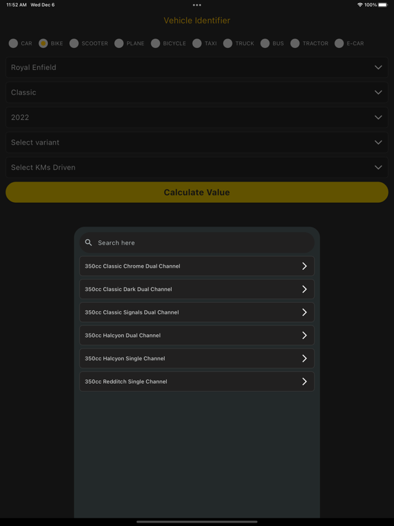Select the BUS radio button

click(x=265, y=43)
